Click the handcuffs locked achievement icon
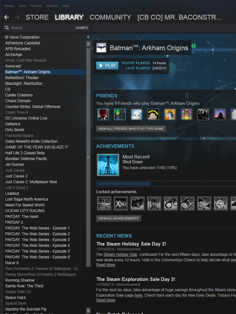Image resolution: width=236 pixels, height=314 pixels. point(171,203)
